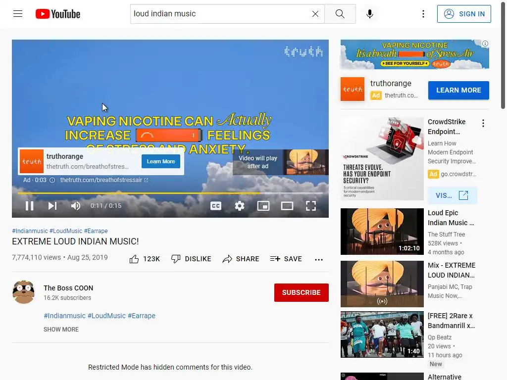Mute the player volume
This screenshot has height=380, width=507.
76,206
